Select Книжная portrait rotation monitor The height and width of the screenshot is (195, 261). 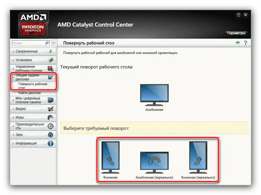(110, 157)
